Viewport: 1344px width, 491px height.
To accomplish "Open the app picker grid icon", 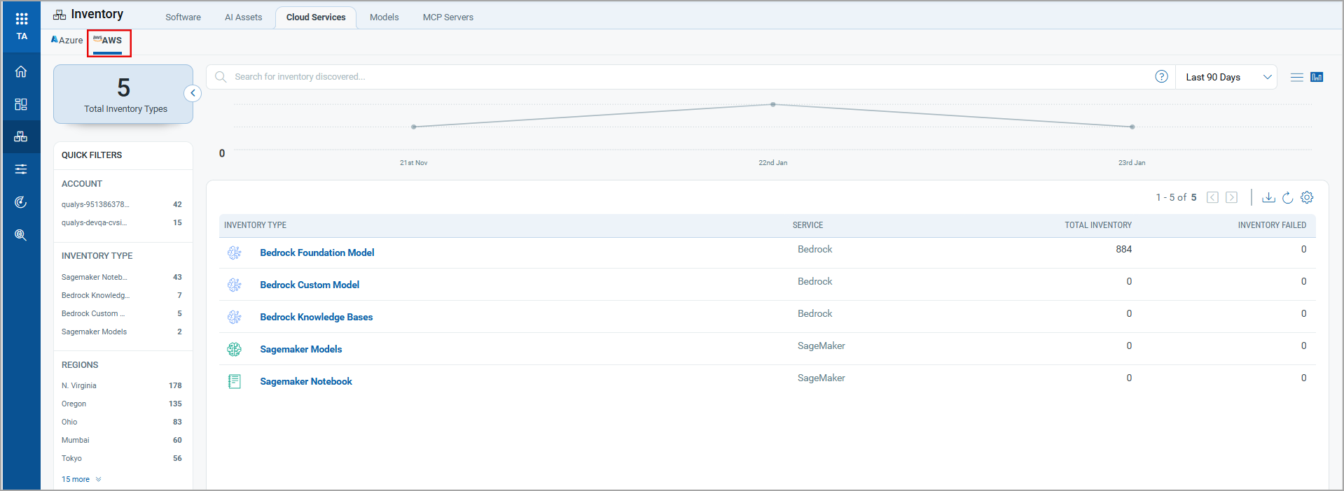I will [22, 19].
